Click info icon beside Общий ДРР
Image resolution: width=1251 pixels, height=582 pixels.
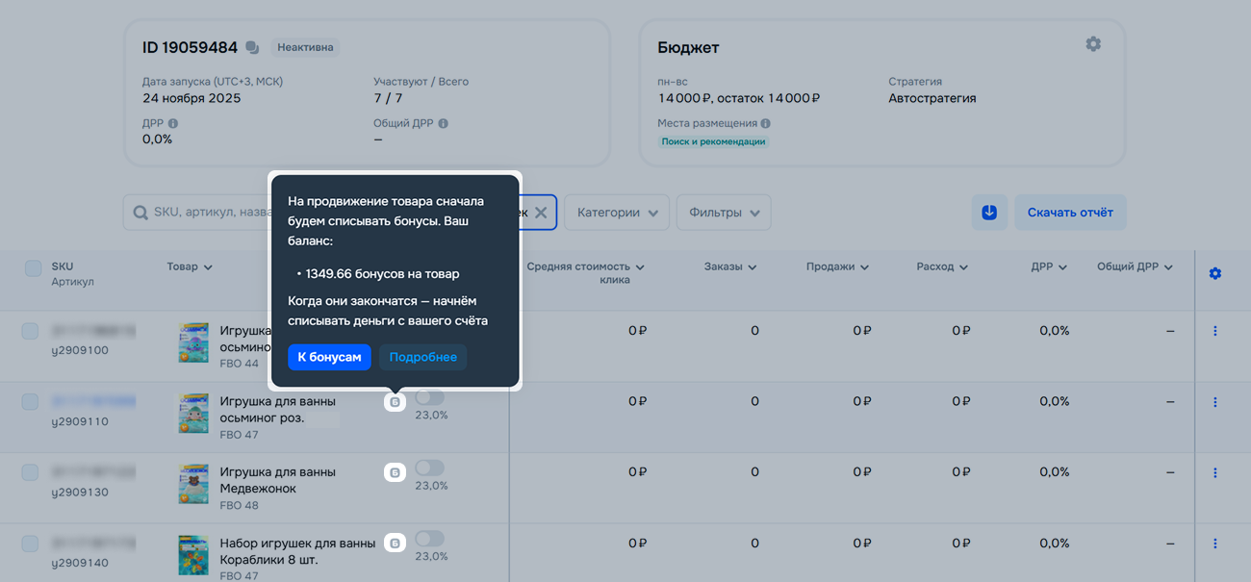coord(443,123)
